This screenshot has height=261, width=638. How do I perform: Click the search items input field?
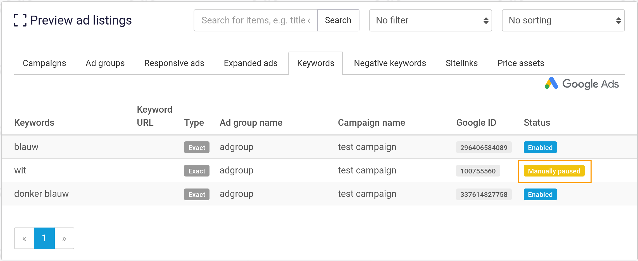(256, 20)
